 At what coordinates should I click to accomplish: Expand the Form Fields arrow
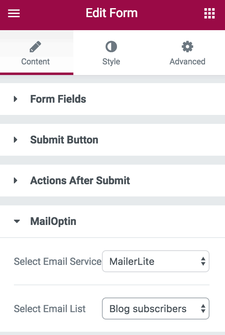click(x=15, y=99)
